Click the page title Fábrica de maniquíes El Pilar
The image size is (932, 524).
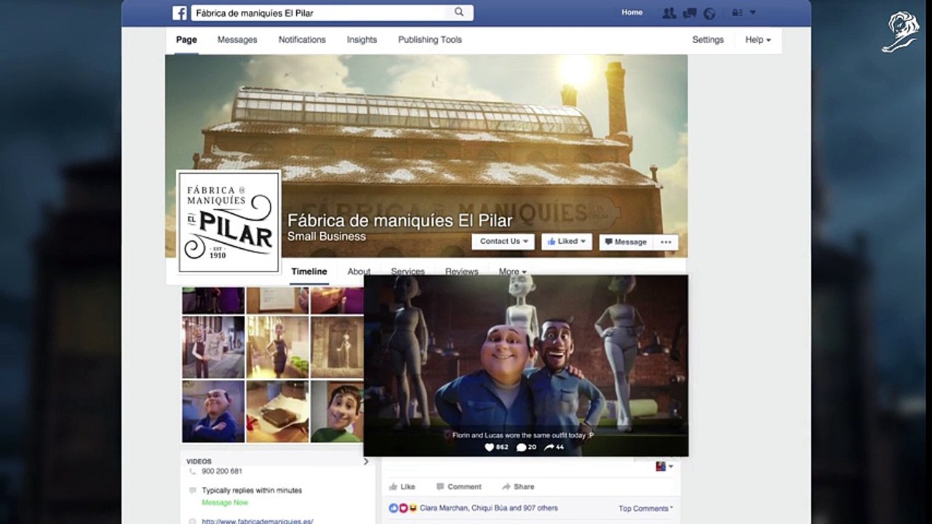pos(400,221)
